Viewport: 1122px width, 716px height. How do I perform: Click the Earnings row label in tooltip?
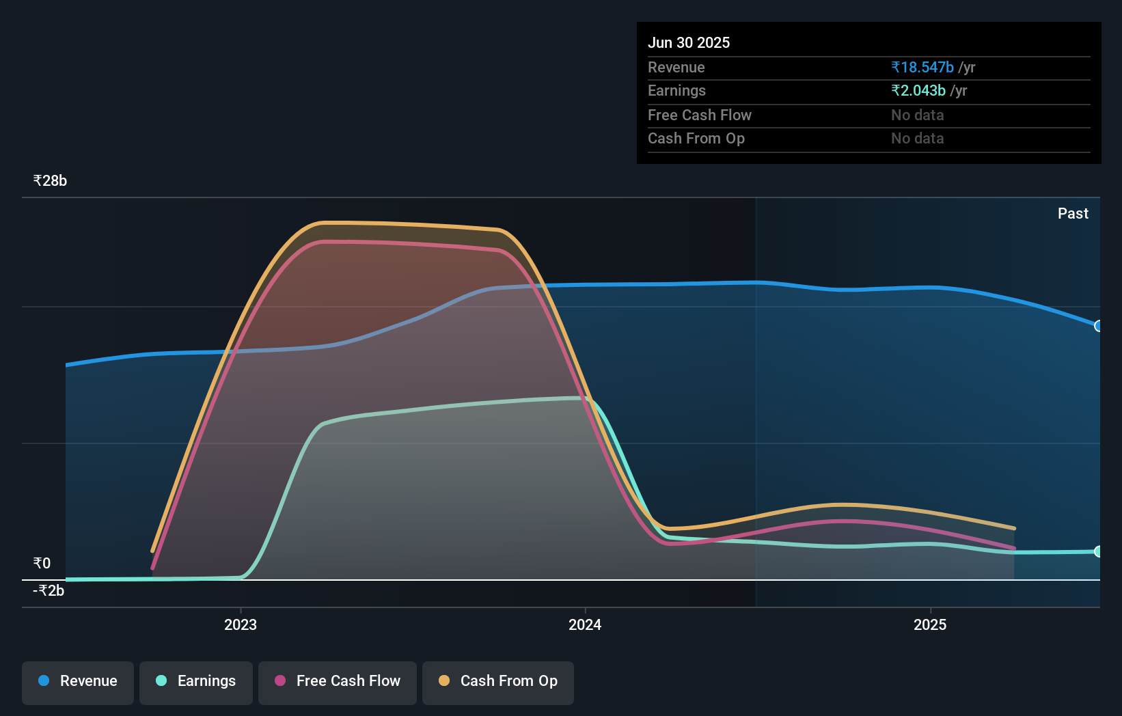click(676, 90)
